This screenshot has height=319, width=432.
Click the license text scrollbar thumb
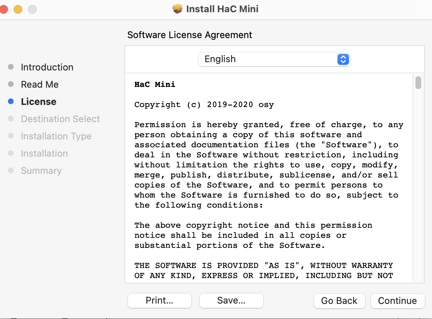point(418,82)
